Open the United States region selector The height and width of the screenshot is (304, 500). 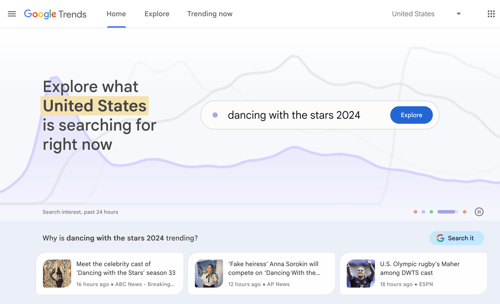pos(426,14)
